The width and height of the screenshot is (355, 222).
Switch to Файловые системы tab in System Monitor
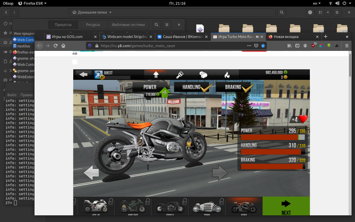128,25
